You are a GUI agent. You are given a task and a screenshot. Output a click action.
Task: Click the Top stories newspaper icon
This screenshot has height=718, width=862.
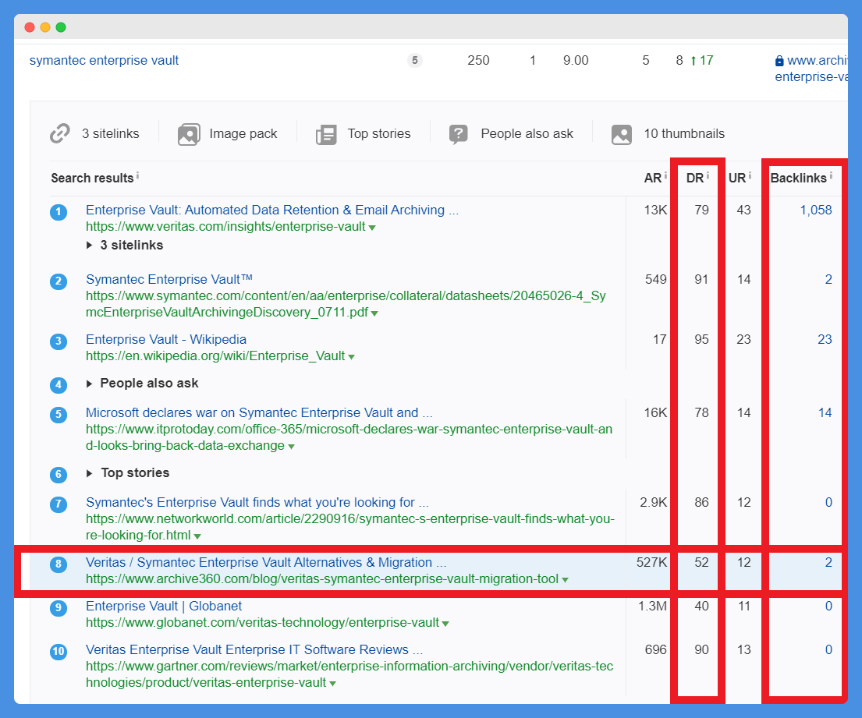pyautogui.click(x=326, y=135)
